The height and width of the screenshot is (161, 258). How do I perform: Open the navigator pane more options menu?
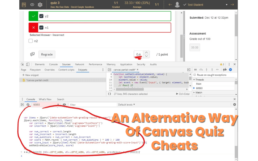point(103,70)
